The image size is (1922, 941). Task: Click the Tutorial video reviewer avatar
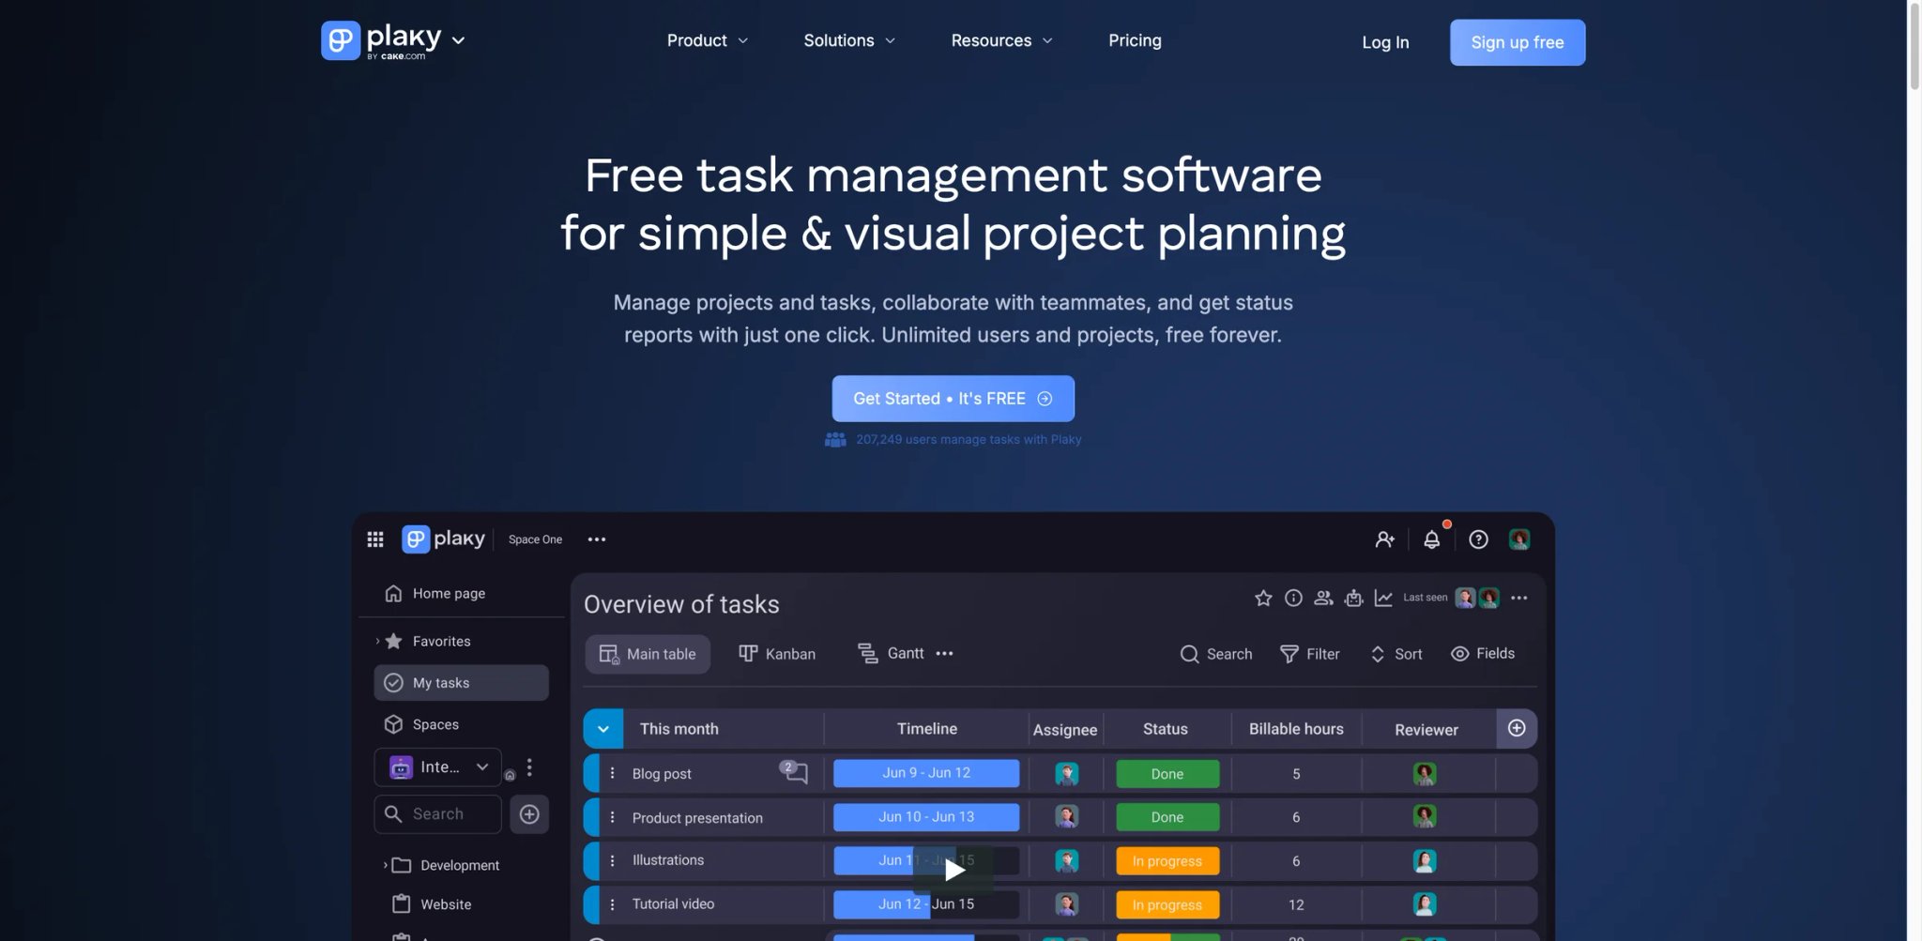(1425, 904)
